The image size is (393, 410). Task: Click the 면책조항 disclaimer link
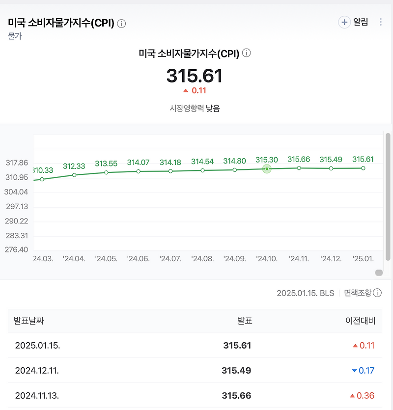356,293
